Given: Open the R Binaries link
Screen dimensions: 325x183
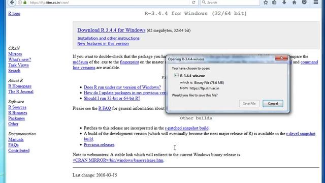Looking at the screenshot, I should pos(18,113).
